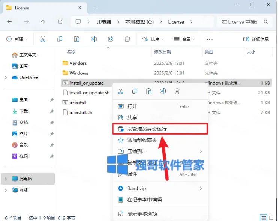Switch to details list view icon in status bar
Screen dimensions: 278x221
[264, 218]
